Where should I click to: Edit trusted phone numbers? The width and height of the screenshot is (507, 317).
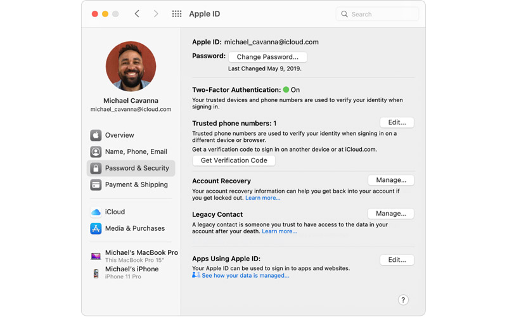(397, 122)
